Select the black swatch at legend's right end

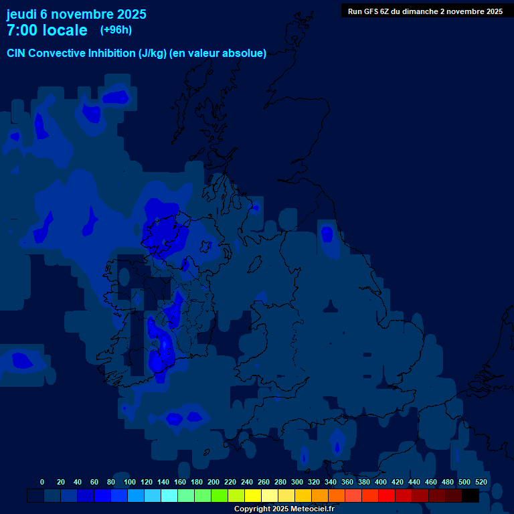click(x=470, y=495)
